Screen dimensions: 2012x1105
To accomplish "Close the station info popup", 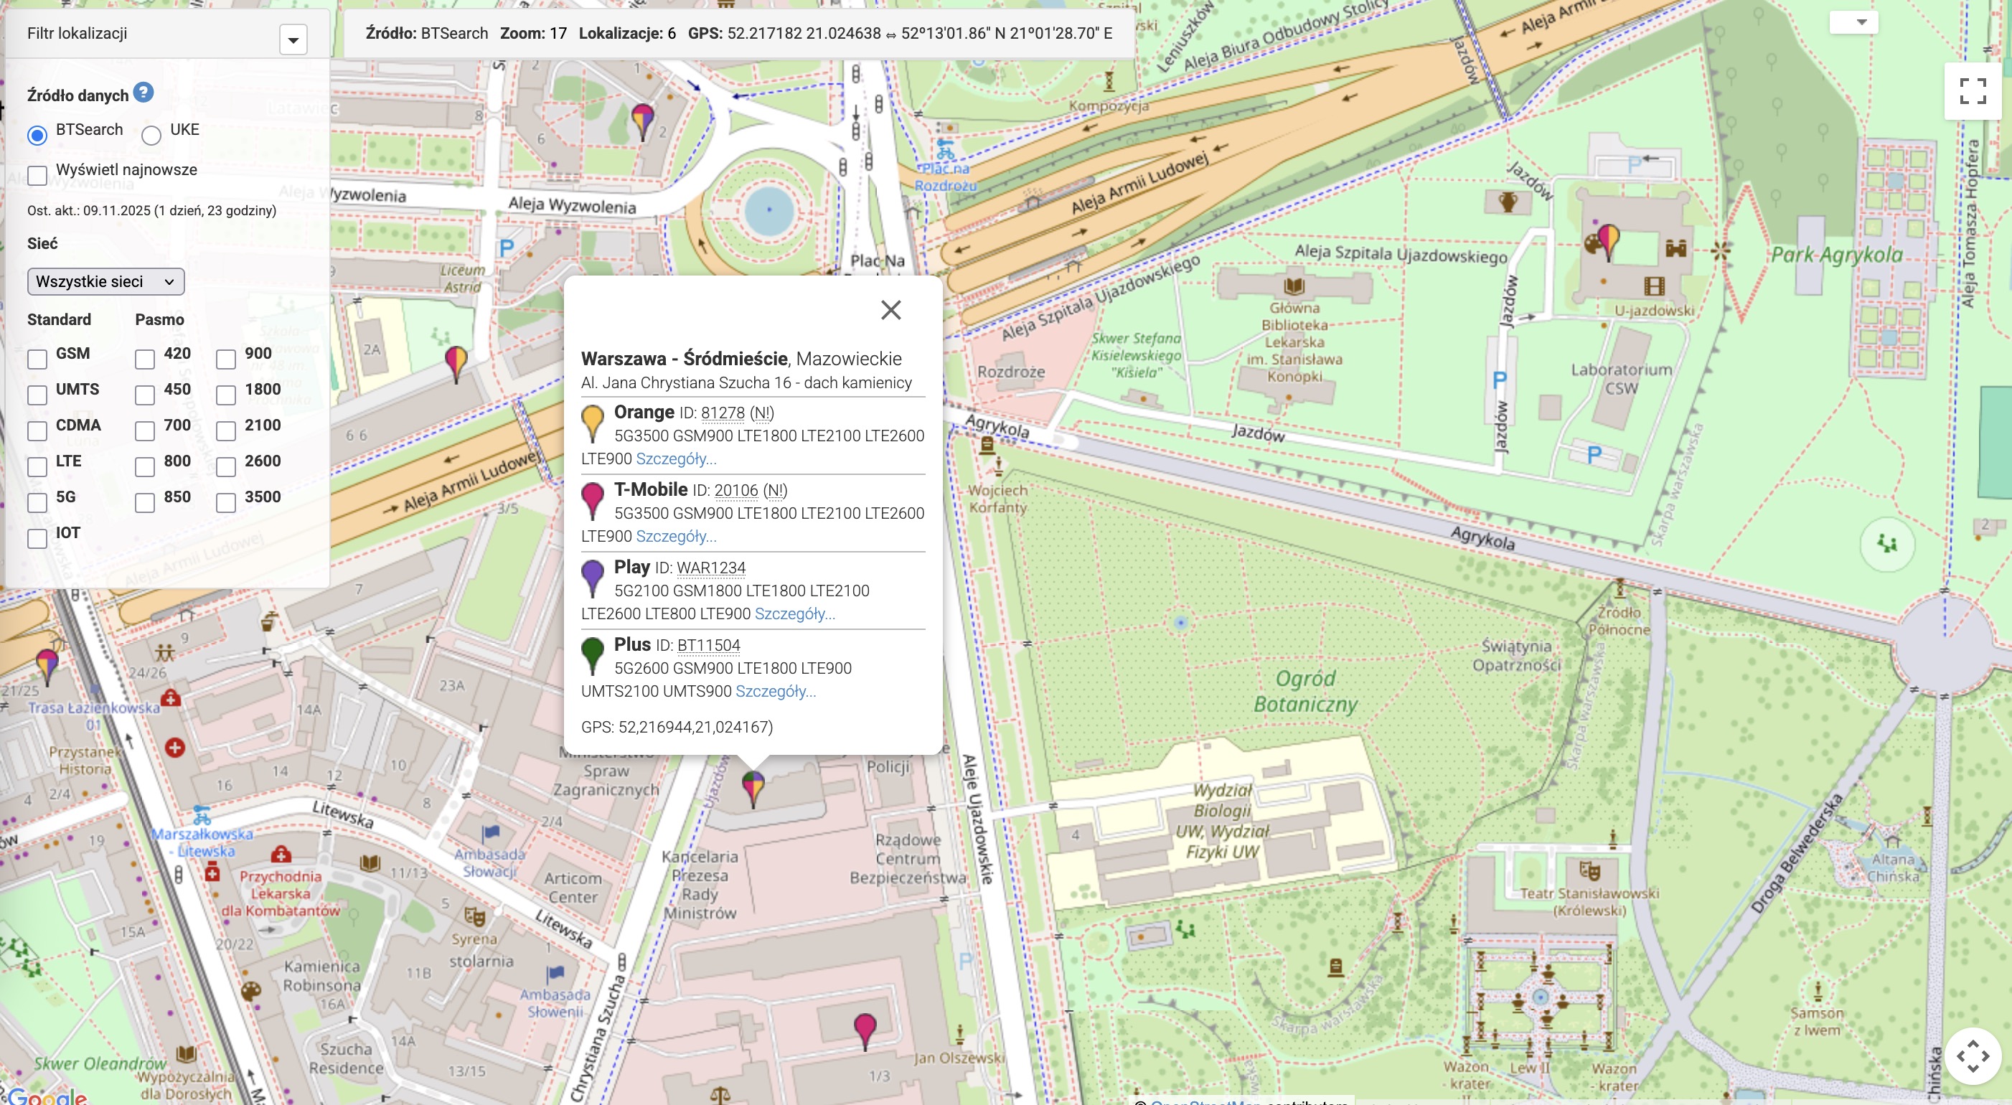I will 890,310.
